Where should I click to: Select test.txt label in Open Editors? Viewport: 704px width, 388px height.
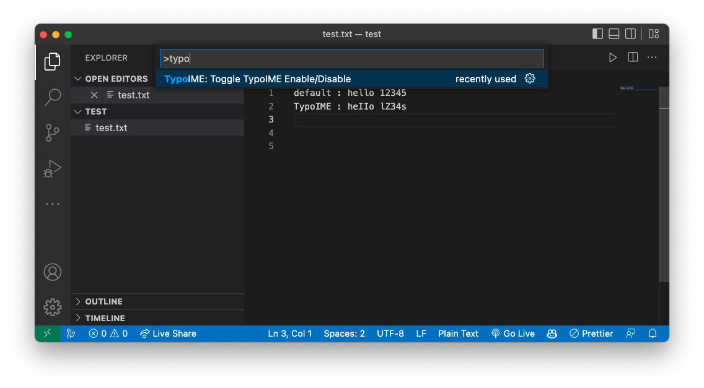coord(133,95)
